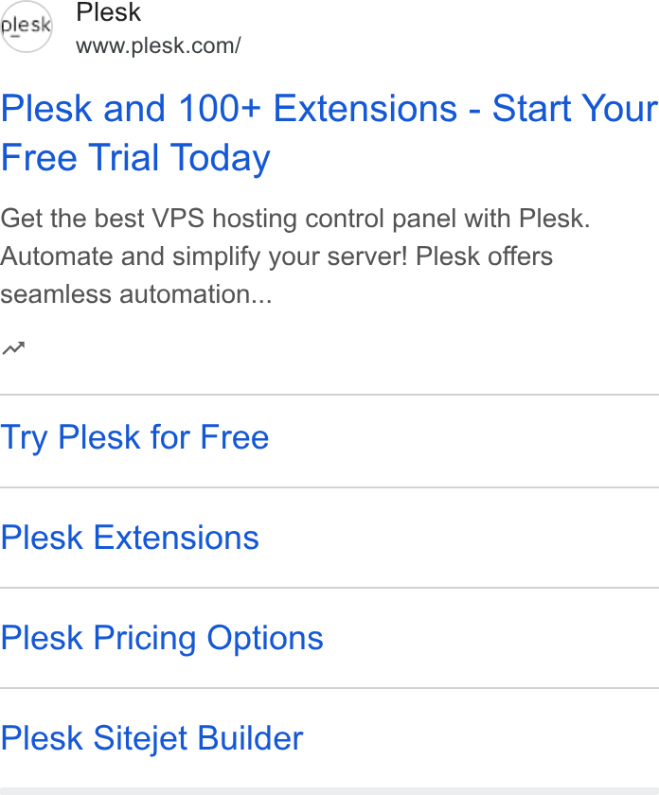The image size is (659, 795).
Task: Click the word 'VPS' in the description
Action: (x=178, y=219)
